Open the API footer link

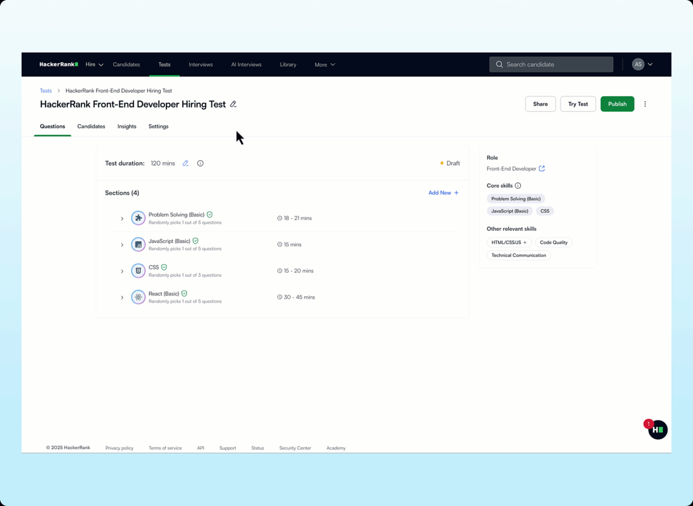[201, 448]
